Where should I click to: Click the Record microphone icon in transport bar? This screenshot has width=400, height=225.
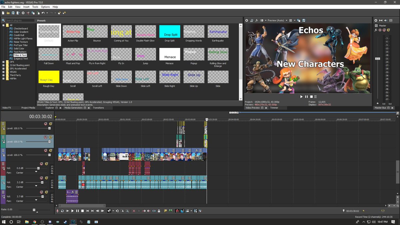57,211
